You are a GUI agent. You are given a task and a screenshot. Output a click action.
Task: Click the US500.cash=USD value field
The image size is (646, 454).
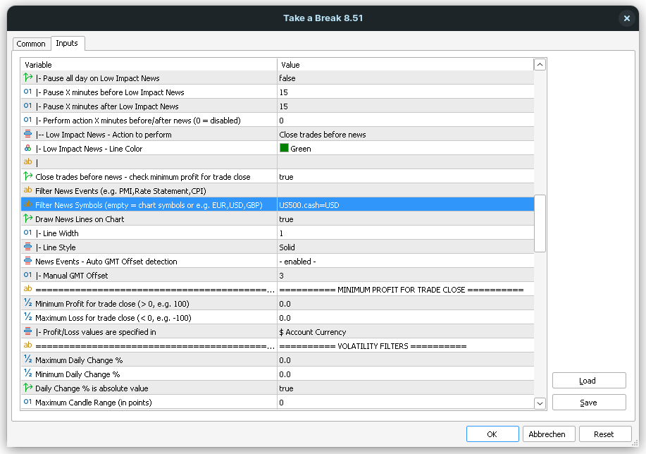405,205
